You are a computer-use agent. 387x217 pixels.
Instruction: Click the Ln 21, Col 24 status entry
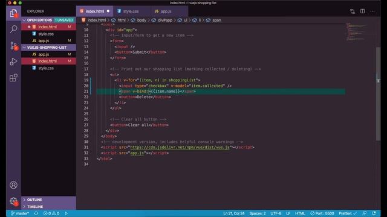click(x=234, y=213)
